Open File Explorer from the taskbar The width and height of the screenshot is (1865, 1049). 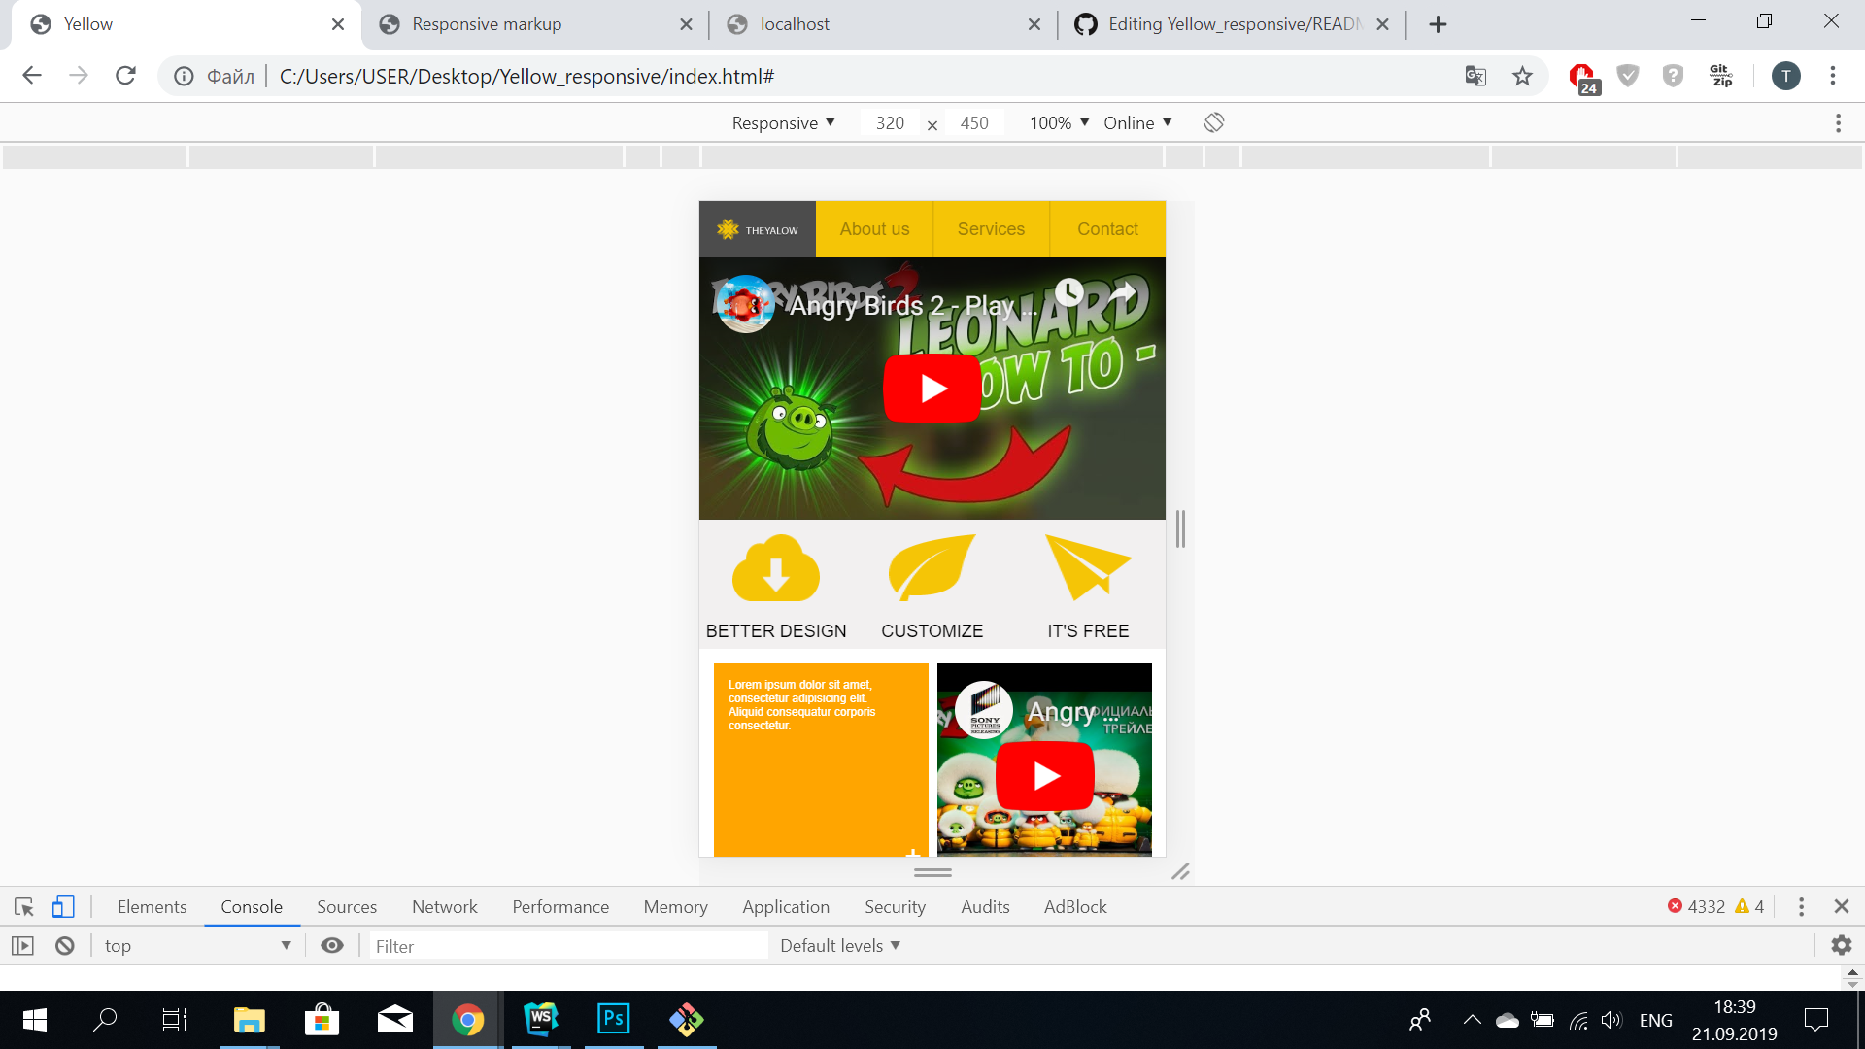point(250,1020)
